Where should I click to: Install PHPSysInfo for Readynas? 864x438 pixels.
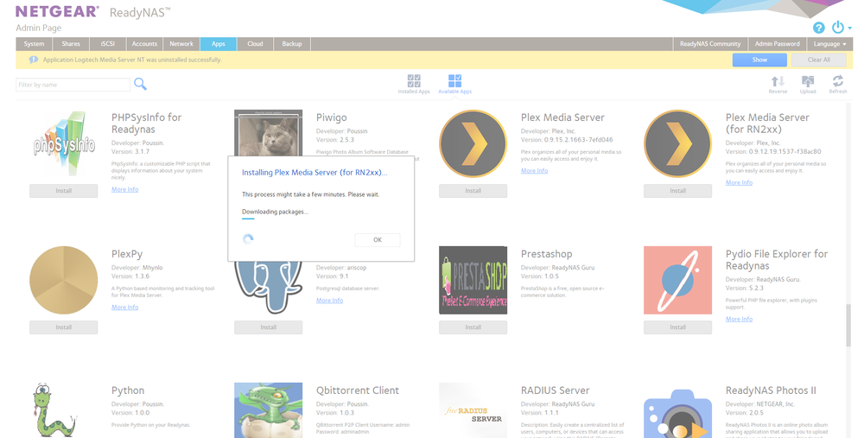(63, 191)
